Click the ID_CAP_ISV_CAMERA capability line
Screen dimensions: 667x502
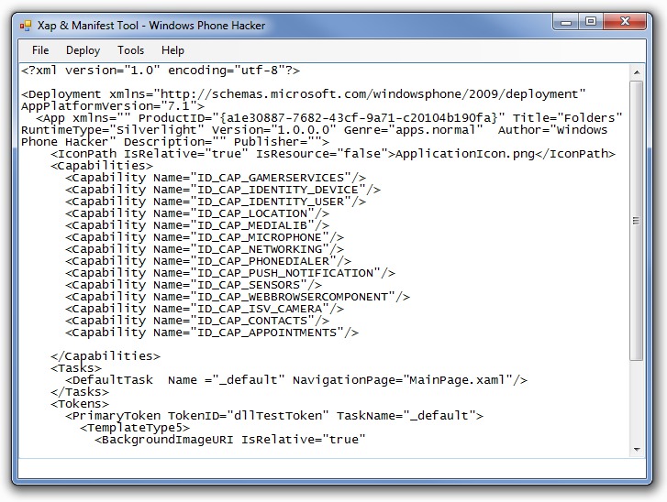205,309
